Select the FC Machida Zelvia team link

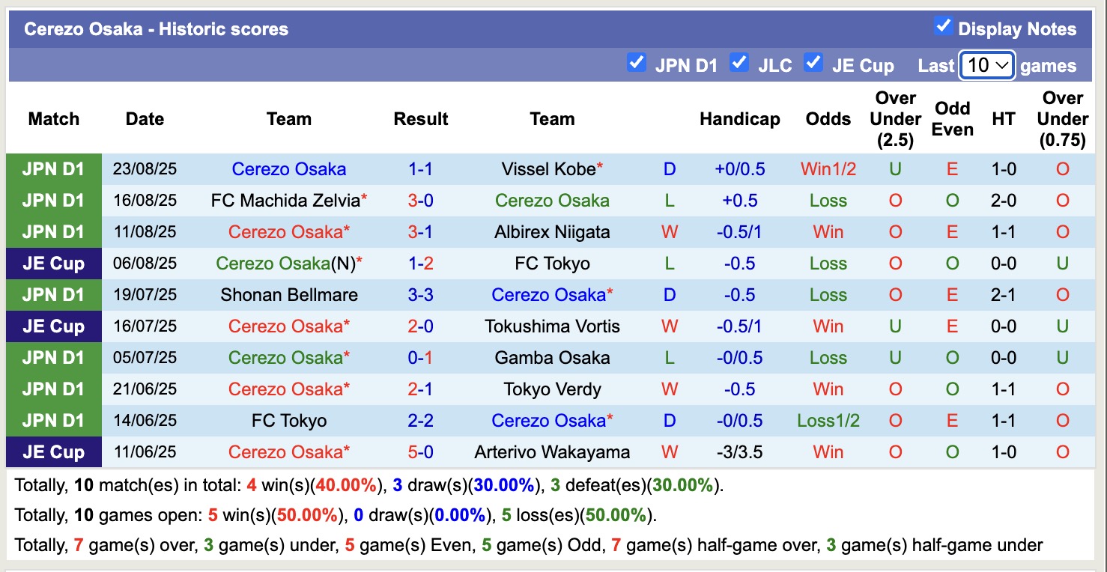[x=285, y=201]
